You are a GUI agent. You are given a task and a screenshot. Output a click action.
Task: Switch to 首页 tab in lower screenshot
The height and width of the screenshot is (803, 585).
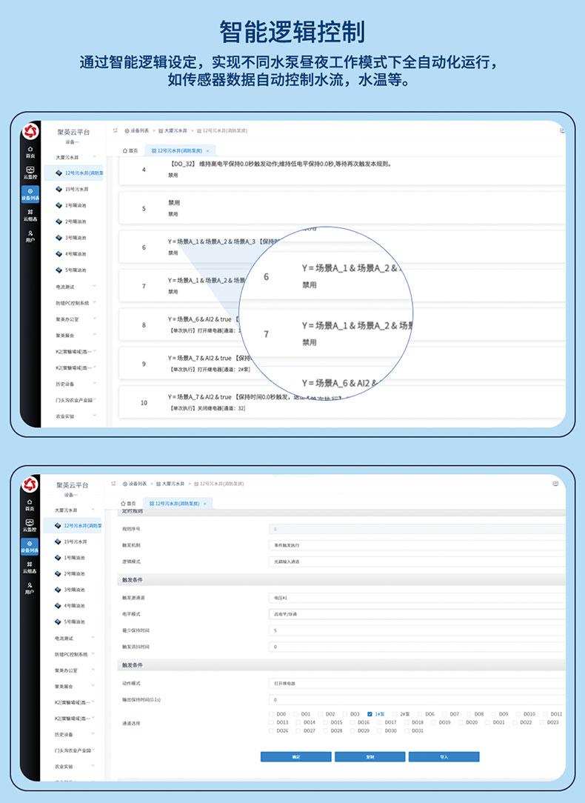click(x=128, y=504)
